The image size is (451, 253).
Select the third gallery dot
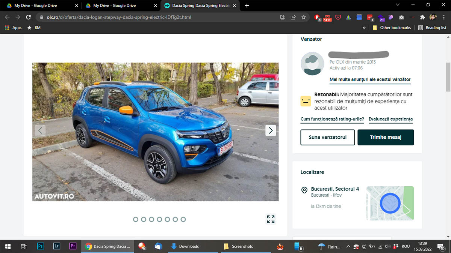(151, 219)
